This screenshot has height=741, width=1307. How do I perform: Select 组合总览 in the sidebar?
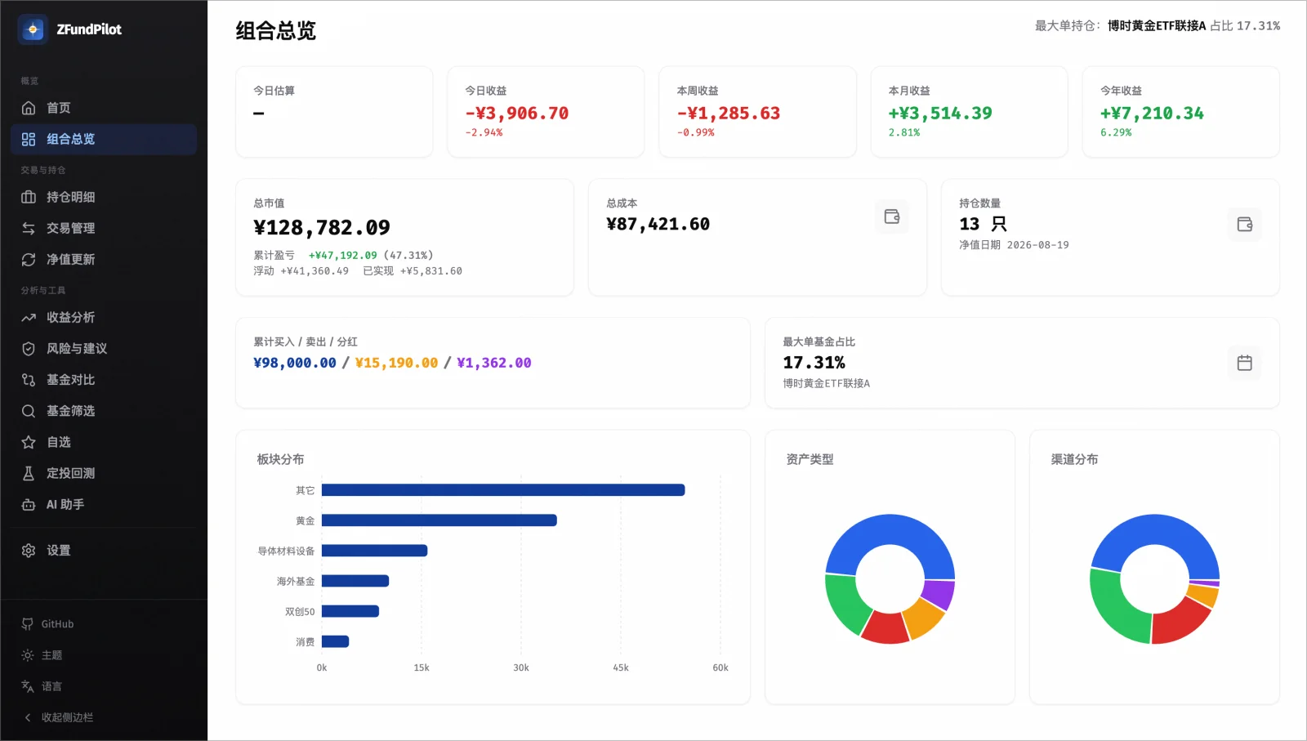pos(104,139)
